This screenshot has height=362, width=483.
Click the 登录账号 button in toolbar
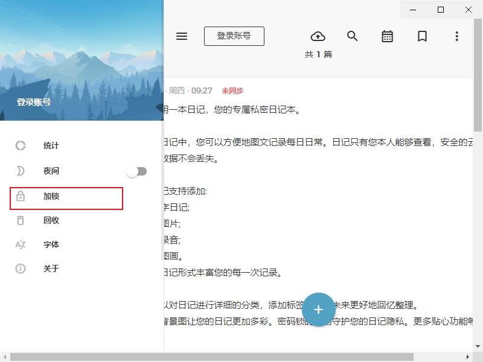[x=234, y=36]
